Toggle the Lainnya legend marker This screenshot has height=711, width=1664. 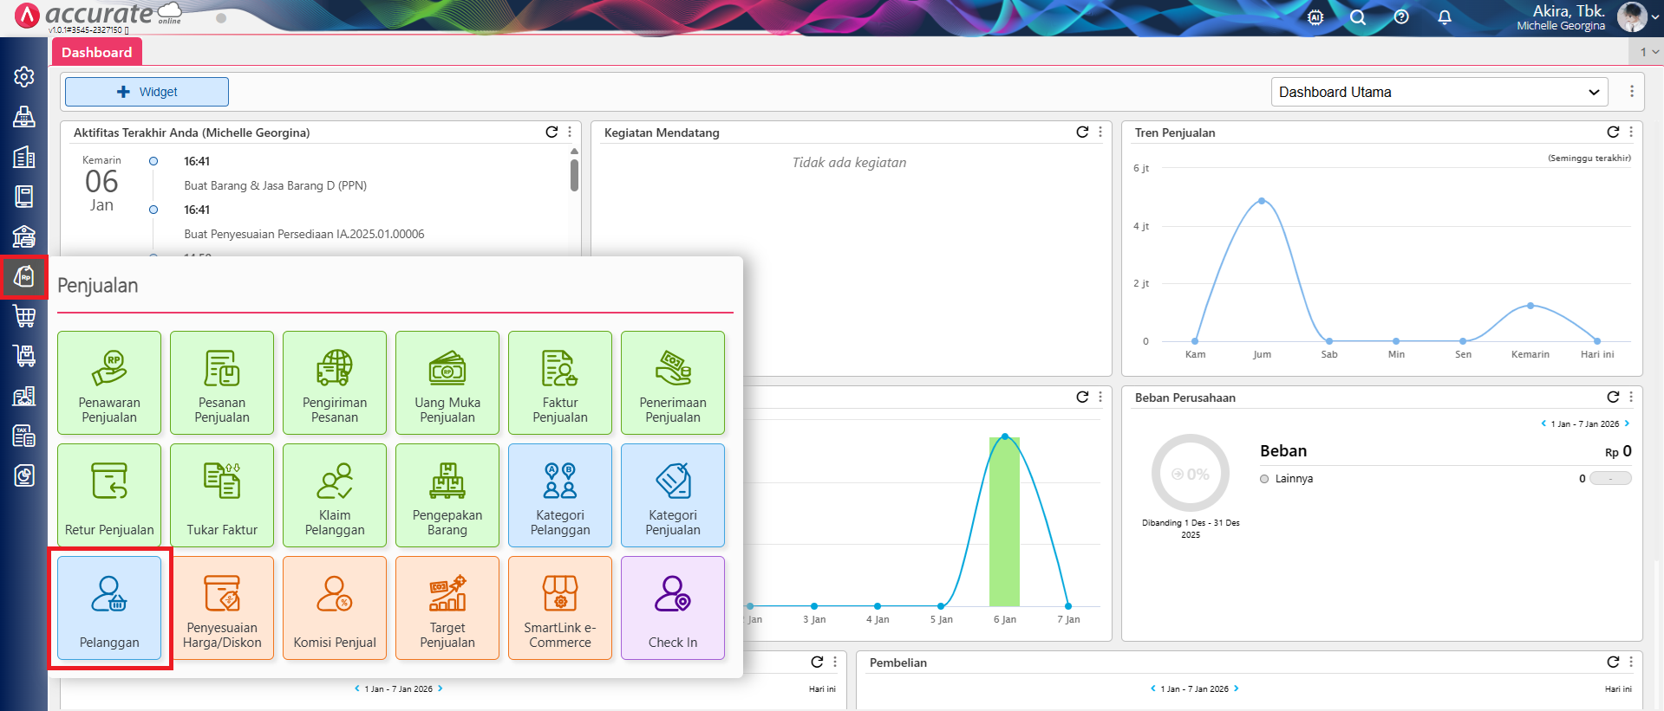pos(1264,479)
